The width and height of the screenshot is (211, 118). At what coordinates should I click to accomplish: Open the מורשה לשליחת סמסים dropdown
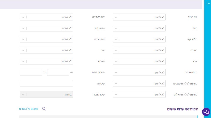pyautogui.click(x=139, y=83)
